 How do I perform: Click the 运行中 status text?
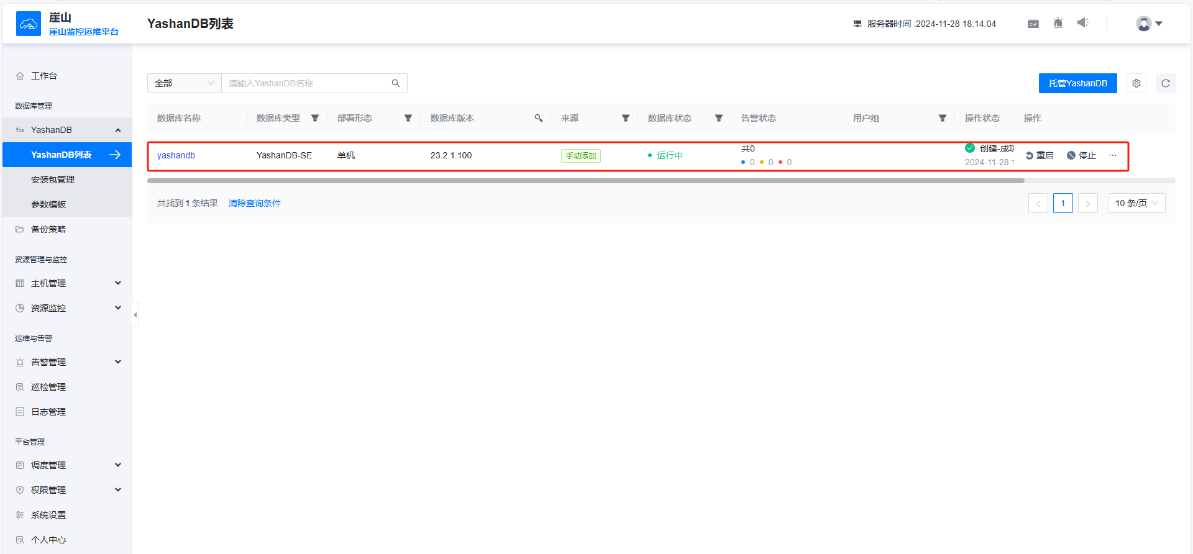(670, 155)
